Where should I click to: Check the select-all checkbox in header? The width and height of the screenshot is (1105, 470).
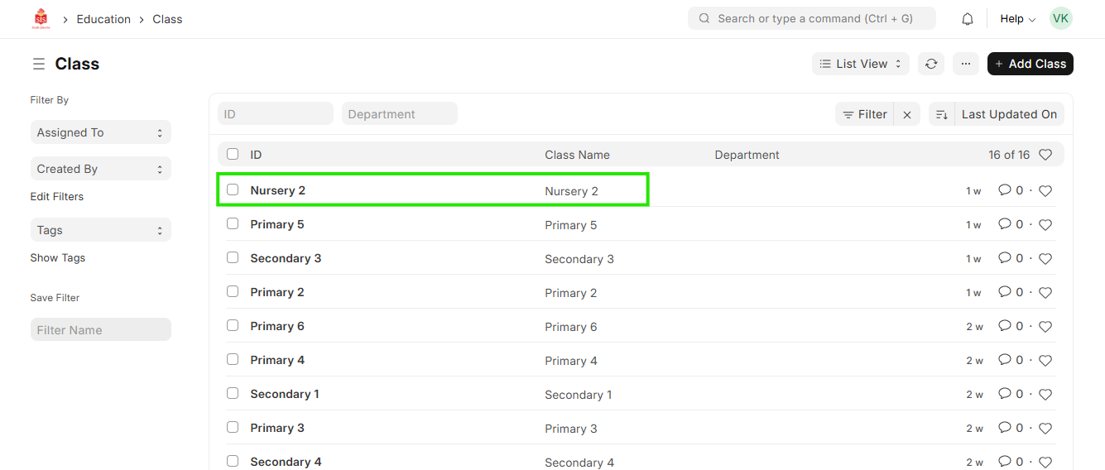(x=233, y=154)
